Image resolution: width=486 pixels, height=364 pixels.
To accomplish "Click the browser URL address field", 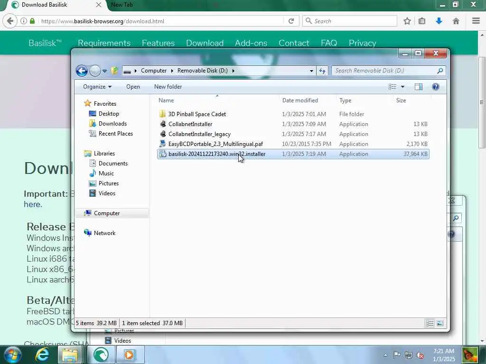I will pos(161,21).
